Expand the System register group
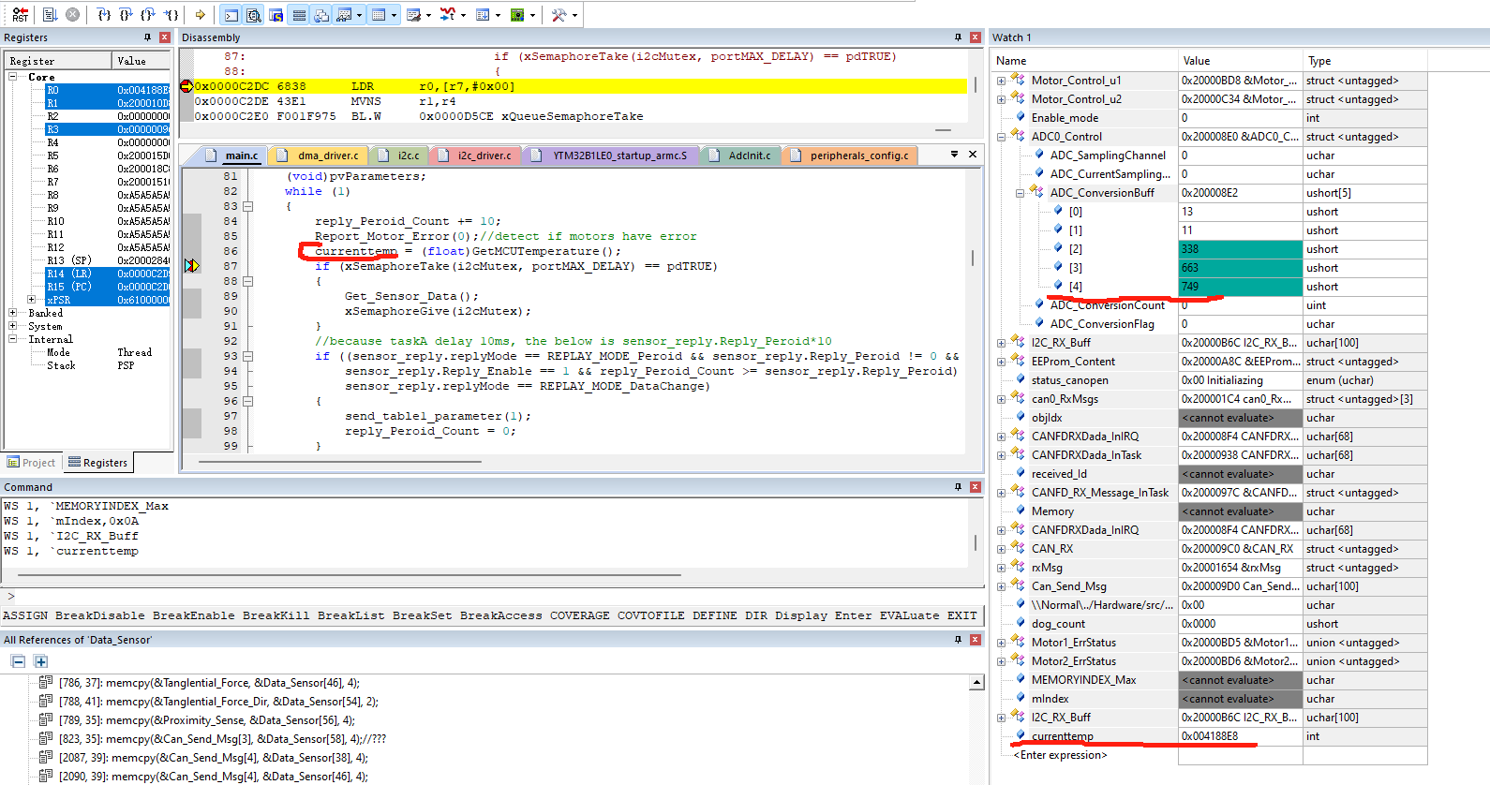Screen dimensions: 1490x785 [x=13, y=326]
